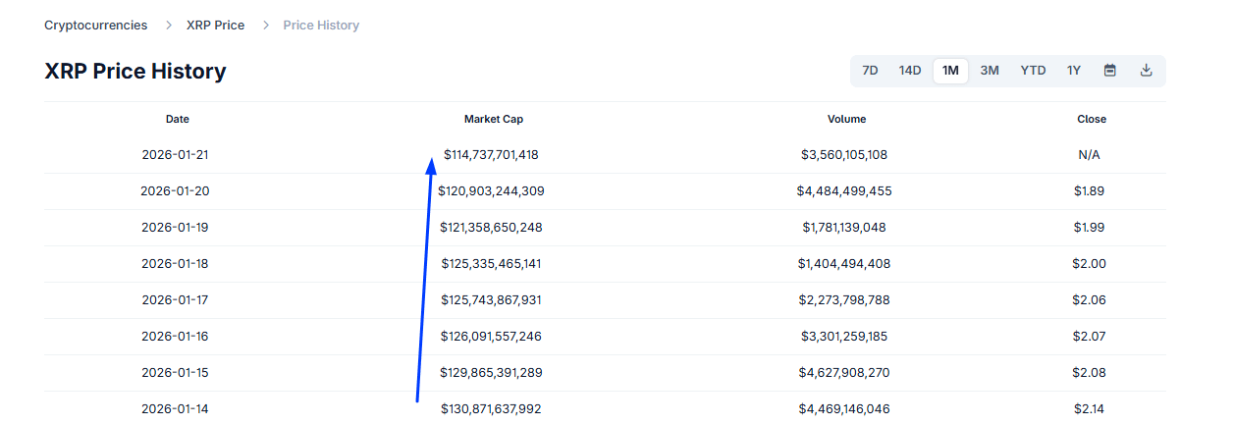Viewport: 1233px width, 425px height.
Task: Click volume $4,484,499,455
Action: (x=844, y=191)
